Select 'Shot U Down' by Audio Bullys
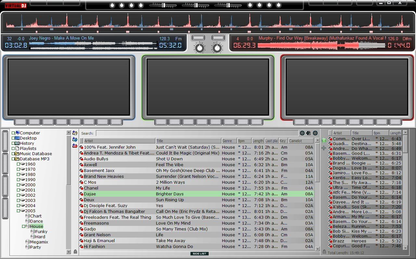The width and height of the screenshot is (416, 259). pos(197,159)
